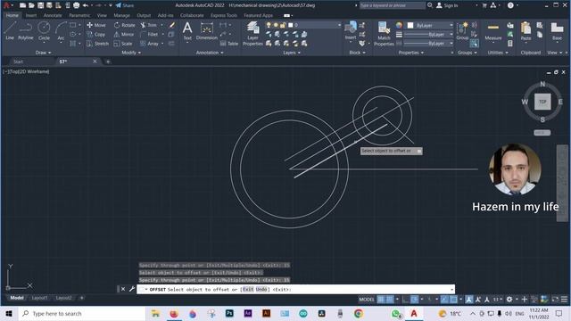Click the Mirror tool
The image size is (571, 321).
124,34
